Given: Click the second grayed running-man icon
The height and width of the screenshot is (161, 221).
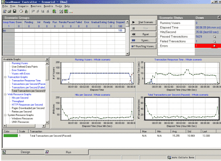Looking at the screenshot, I should click(38, 11).
